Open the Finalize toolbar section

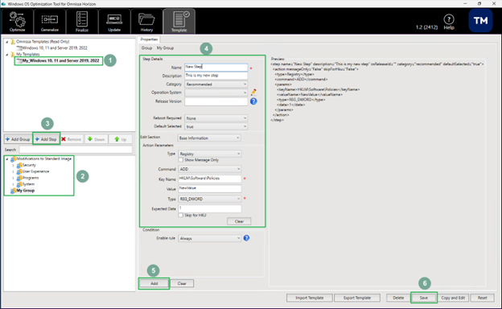click(82, 21)
